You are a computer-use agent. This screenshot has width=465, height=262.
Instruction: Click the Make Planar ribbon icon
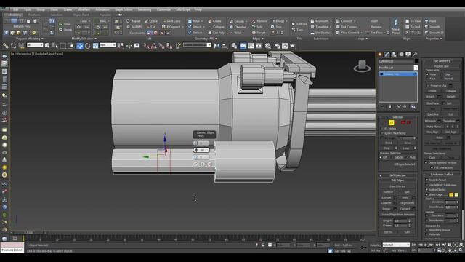[395, 27]
